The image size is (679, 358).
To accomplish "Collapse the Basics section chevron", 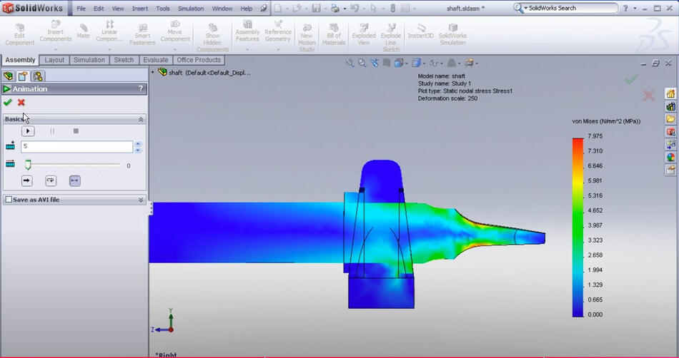I will pyautogui.click(x=141, y=119).
